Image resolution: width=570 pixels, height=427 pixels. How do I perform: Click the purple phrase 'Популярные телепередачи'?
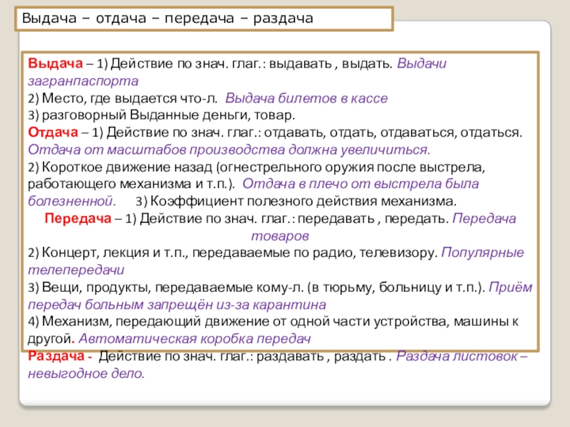[482, 253]
